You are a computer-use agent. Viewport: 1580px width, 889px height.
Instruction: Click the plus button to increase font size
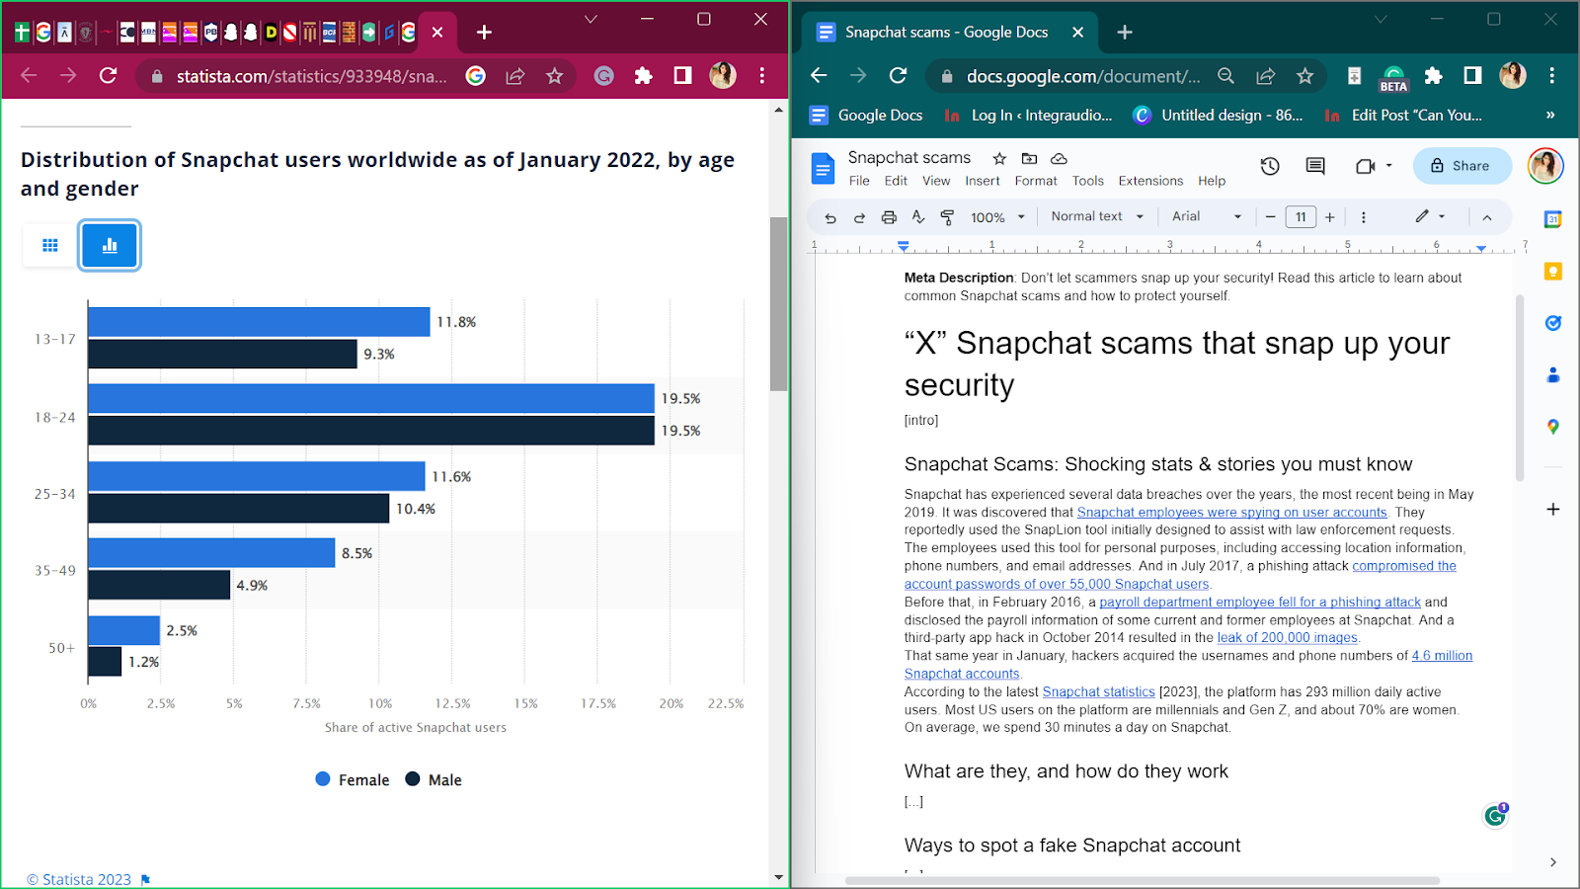(1330, 216)
